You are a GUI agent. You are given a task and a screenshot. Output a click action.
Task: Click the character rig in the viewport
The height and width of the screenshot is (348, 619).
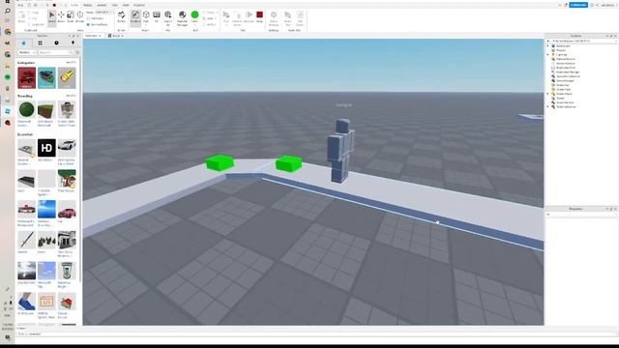click(x=340, y=151)
